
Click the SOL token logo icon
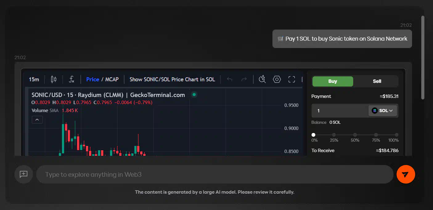(374, 111)
